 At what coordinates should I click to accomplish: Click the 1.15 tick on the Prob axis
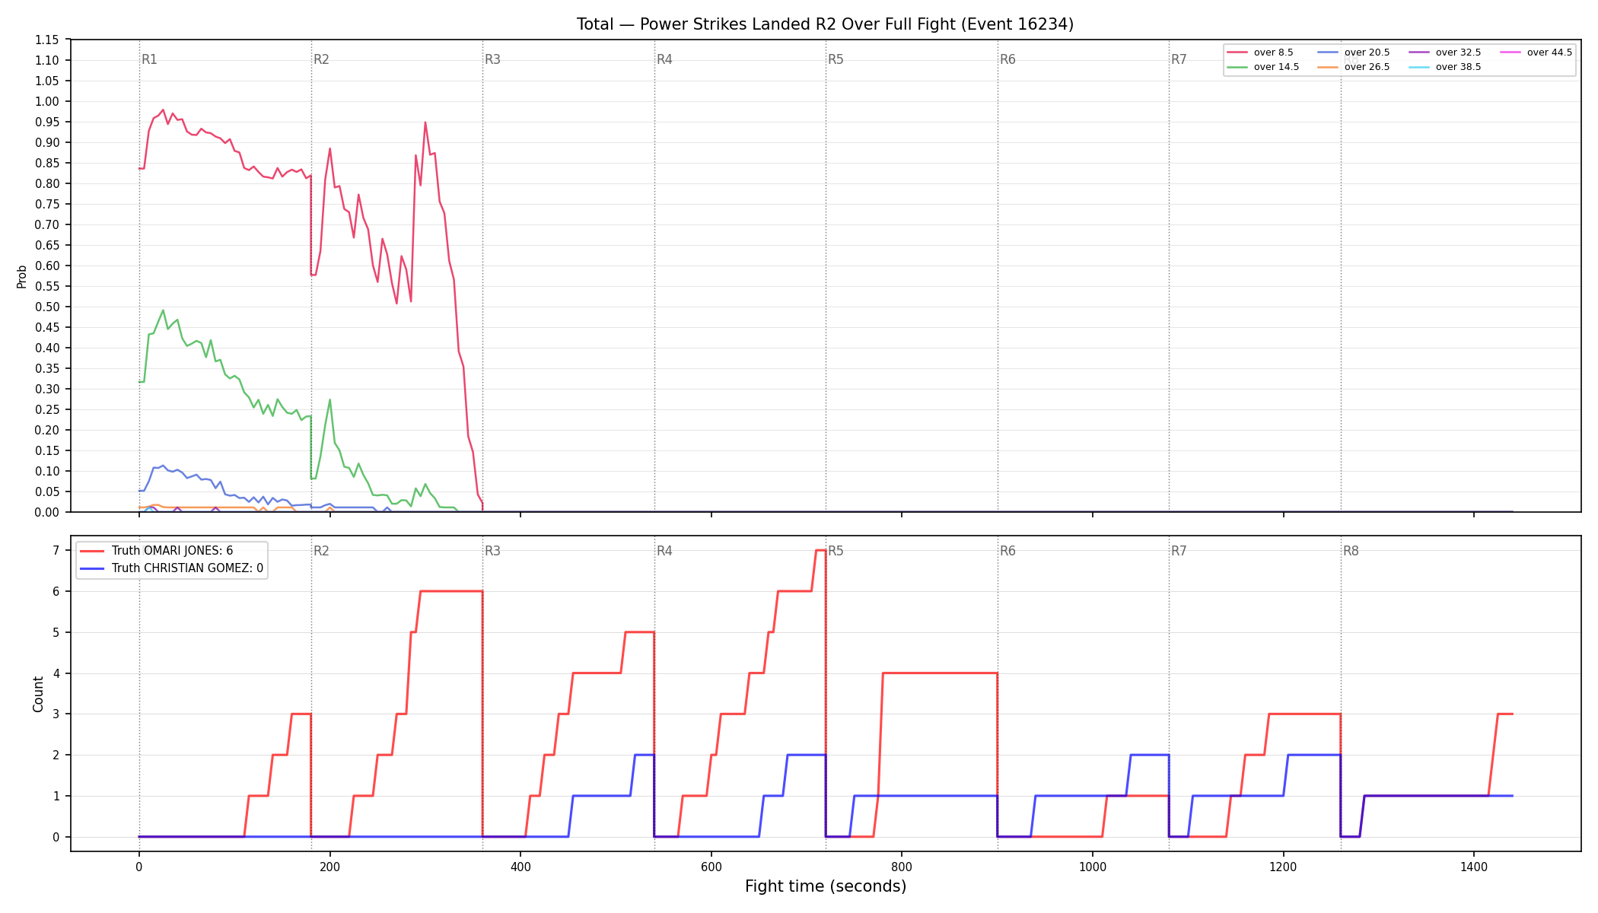[x=46, y=40]
